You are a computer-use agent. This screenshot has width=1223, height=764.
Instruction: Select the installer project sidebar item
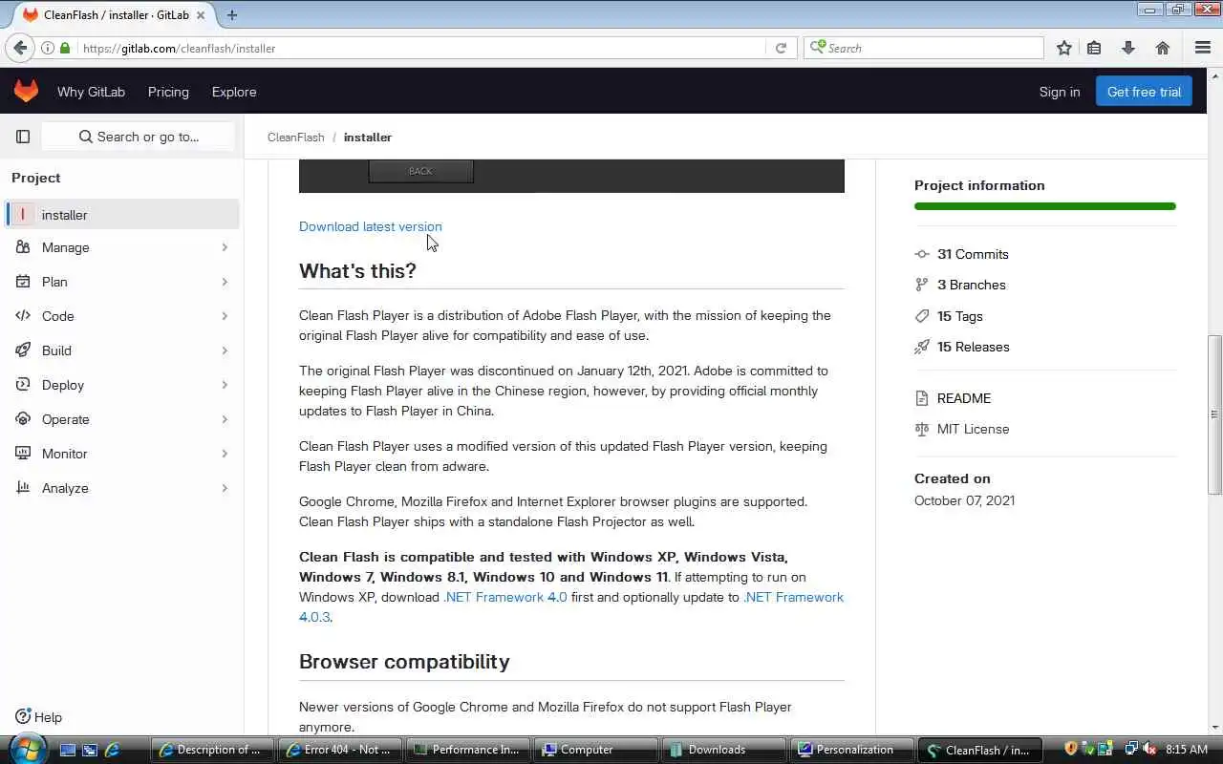(x=121, y=215)
